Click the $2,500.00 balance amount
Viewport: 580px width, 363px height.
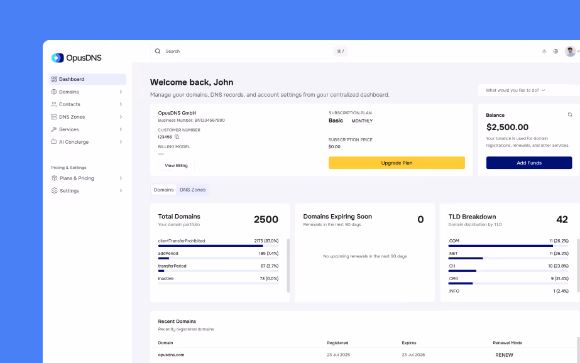point(507,127)
